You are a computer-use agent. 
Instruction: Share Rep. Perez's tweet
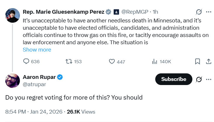(209, 61)
